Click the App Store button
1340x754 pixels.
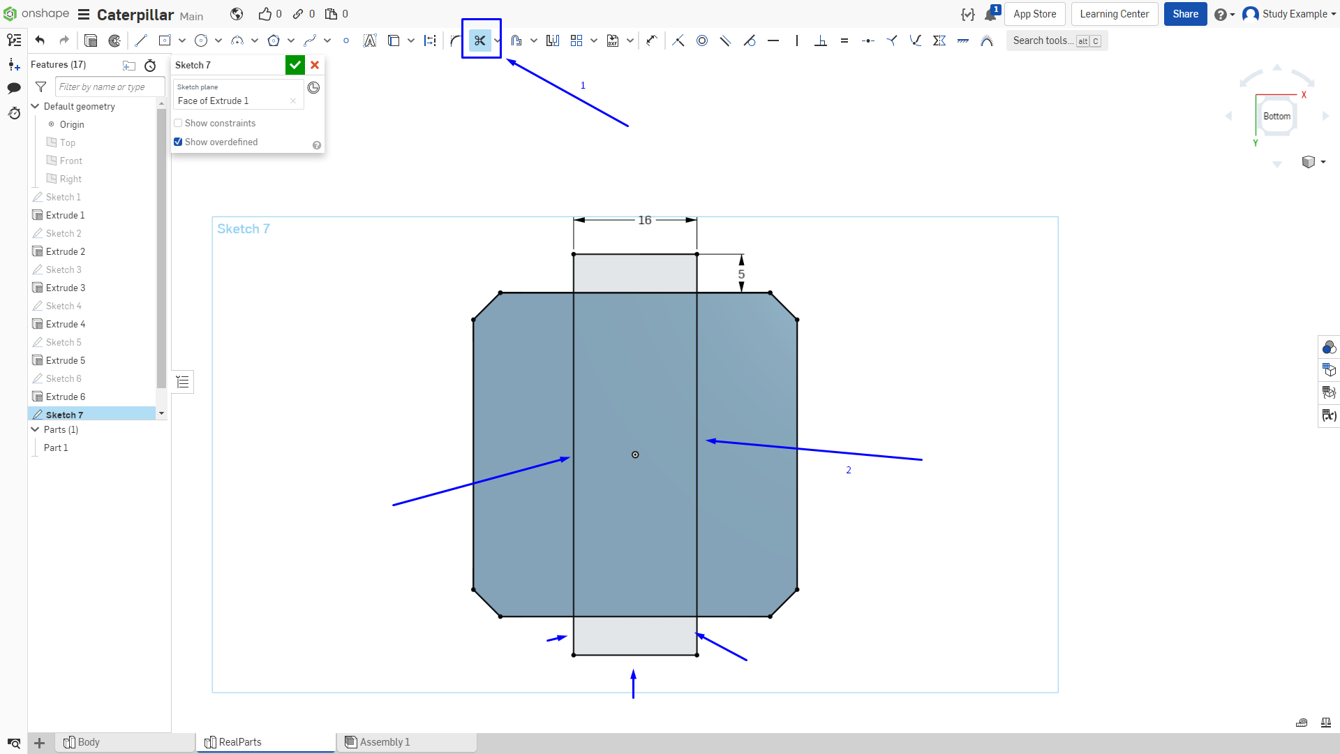click(x=1035, y=14)
